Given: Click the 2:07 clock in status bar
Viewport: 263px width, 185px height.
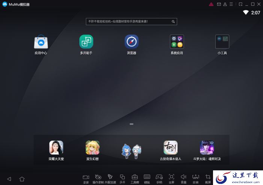Looking at the screenshot, I should click(255, 12).
